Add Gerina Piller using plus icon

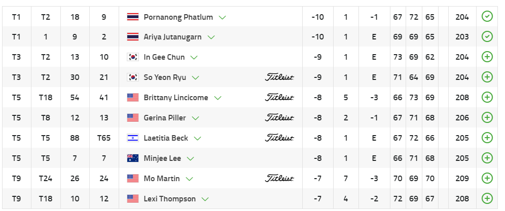click(x=487, y=118)
